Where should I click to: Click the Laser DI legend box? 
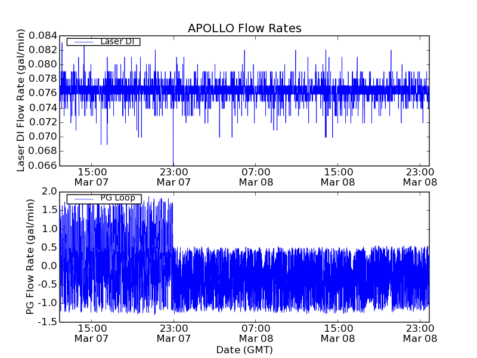point(103,42)
